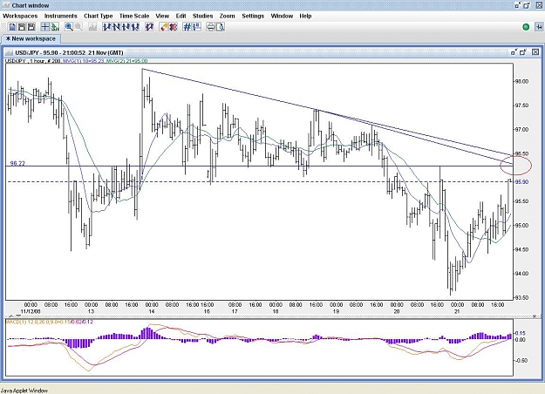The width and height of the screenshot is (545, 394).
Task: Click the 98.00 price axis label
Action: pyautogui.click(x=521, y=81)
